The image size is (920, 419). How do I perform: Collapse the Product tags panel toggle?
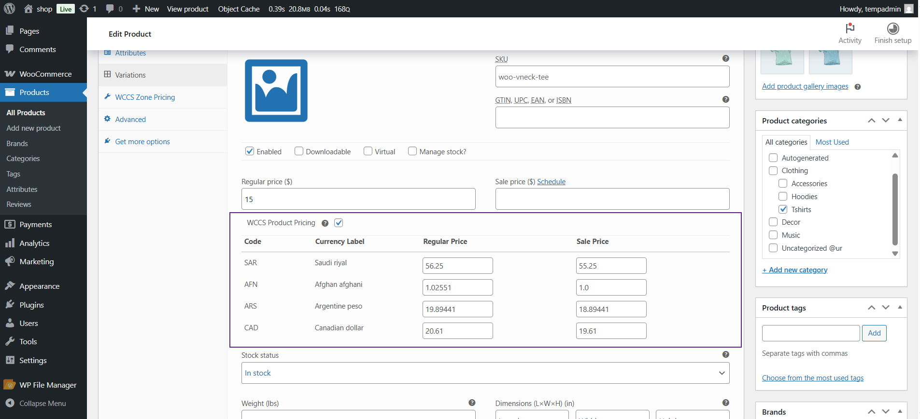(900, 307)
